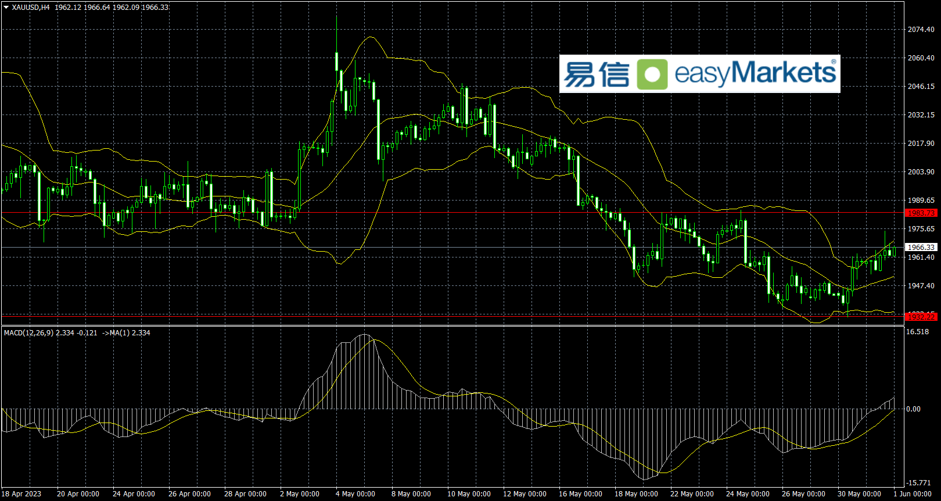Viewport: 941px width, 501px height.
Task: Click the red 1932.22 price tag
Action: click(x=921, y=316)
